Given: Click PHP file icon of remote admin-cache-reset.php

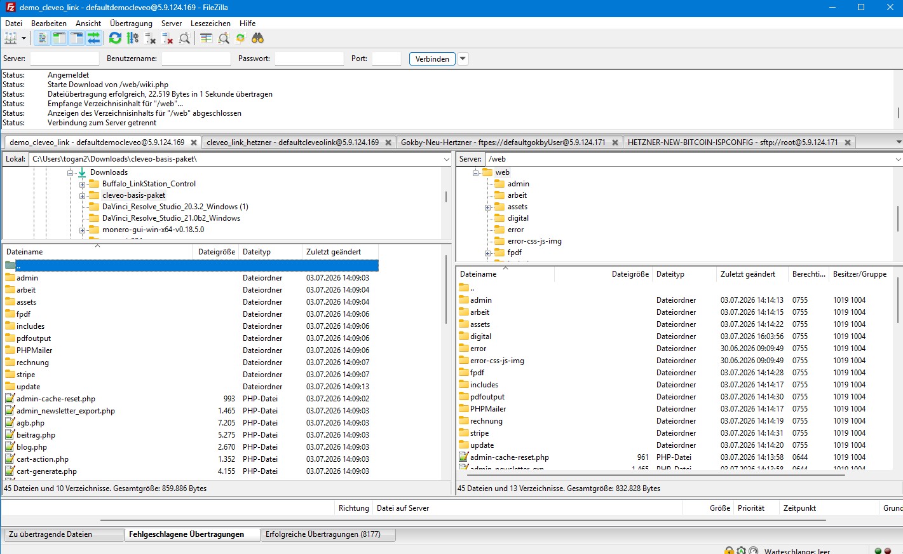Looking at the screenshot, I should click(464, 457).
